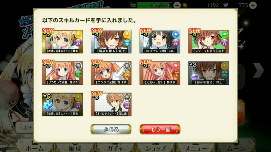Click the green stamina gauge 184/200
271x152 pixels.
(x=155, y=5)
